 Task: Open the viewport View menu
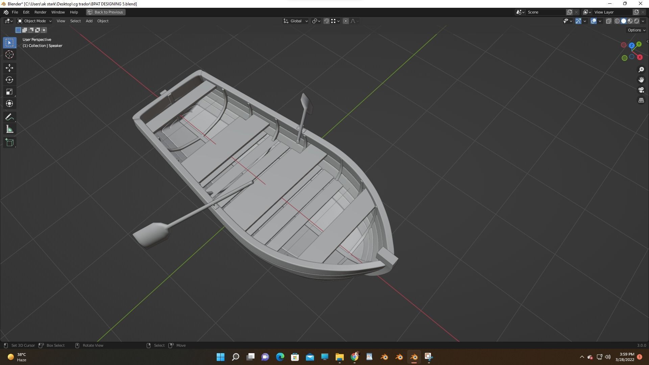(x=61, y=21)
